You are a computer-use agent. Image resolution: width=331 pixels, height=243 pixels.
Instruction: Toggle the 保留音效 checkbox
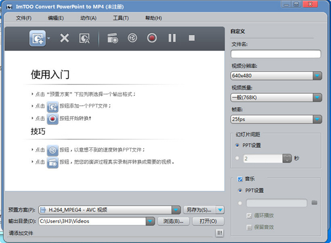point(249,228)
